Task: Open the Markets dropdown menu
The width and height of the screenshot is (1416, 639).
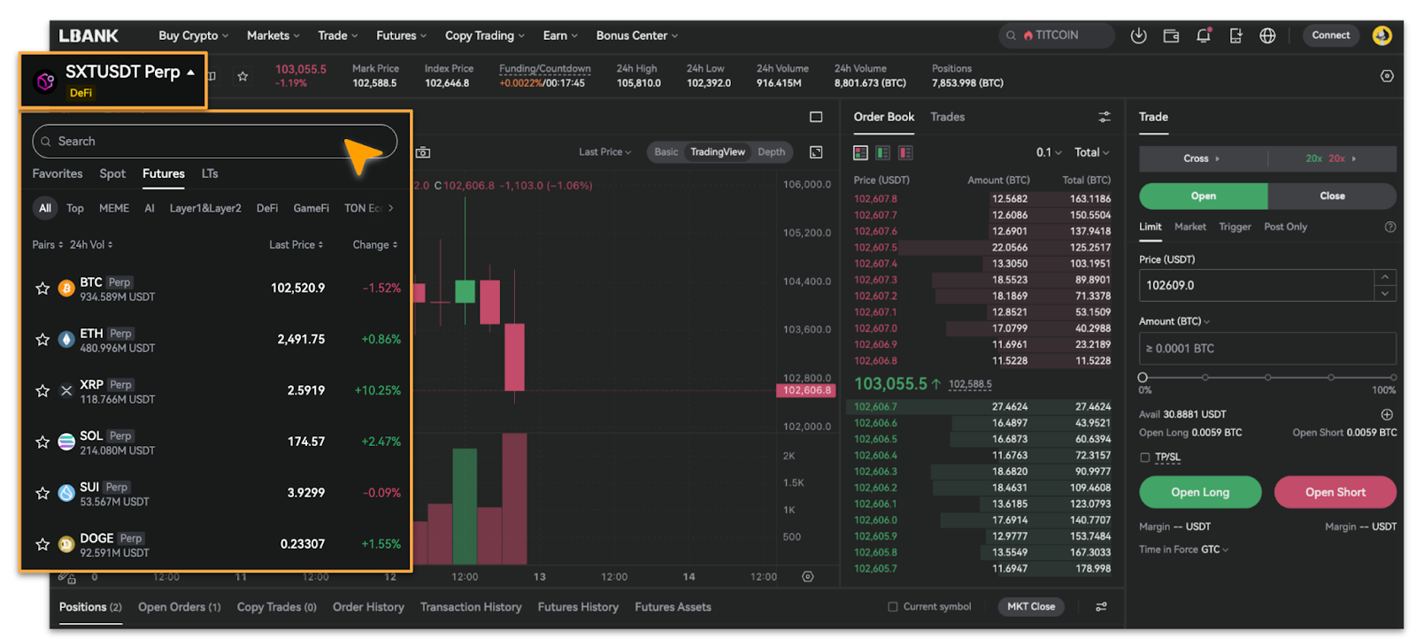Action: coord(273,35)
